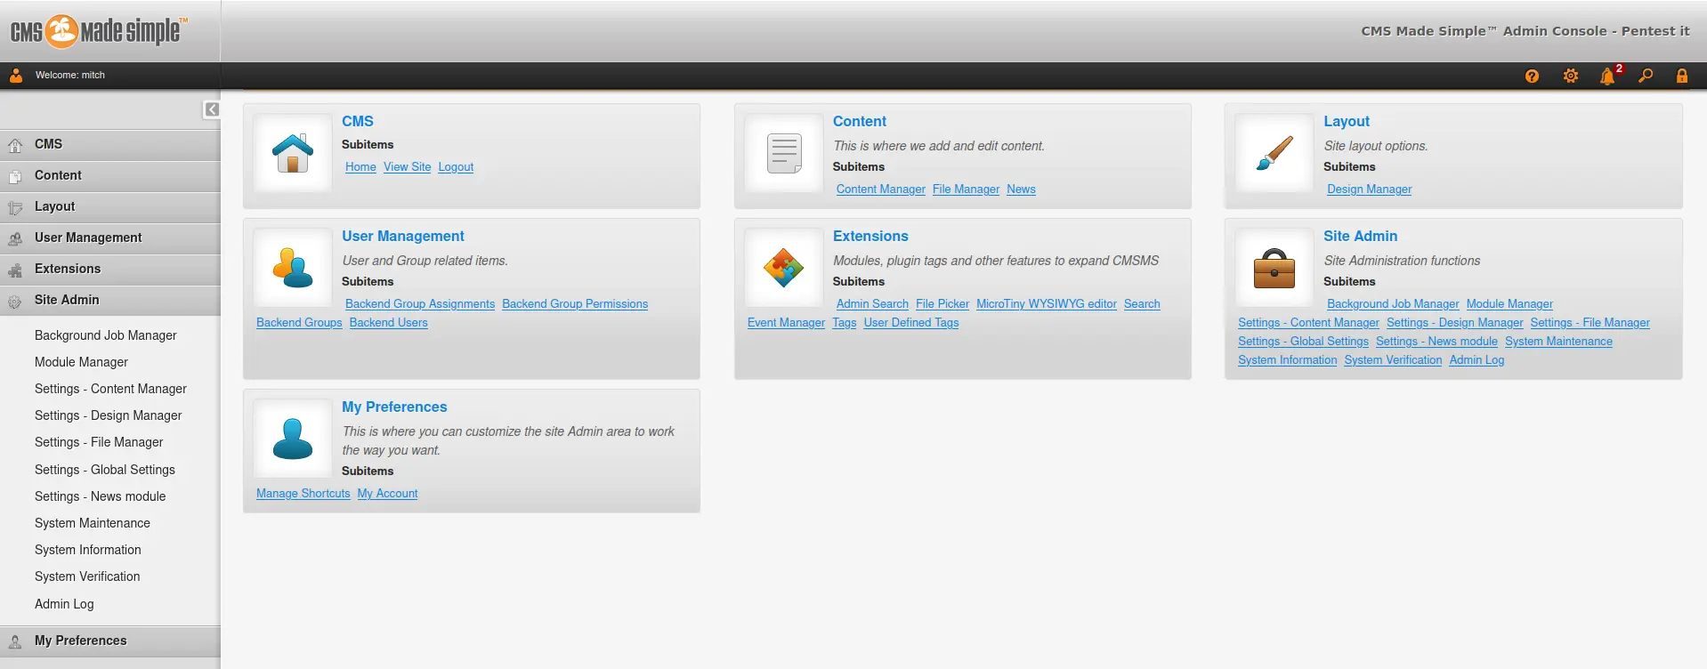
Task: Open the Admin Search link in Extensions
Action: tap(872, 304)
